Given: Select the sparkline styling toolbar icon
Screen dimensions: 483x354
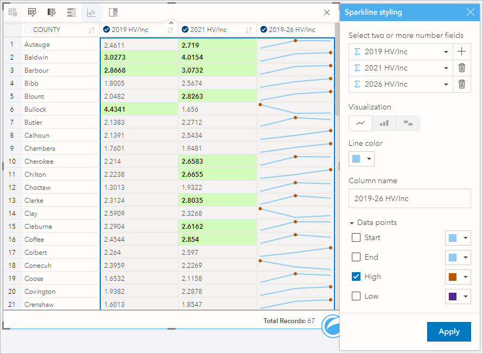Looking at the screenshot, I should pos(91,12).
